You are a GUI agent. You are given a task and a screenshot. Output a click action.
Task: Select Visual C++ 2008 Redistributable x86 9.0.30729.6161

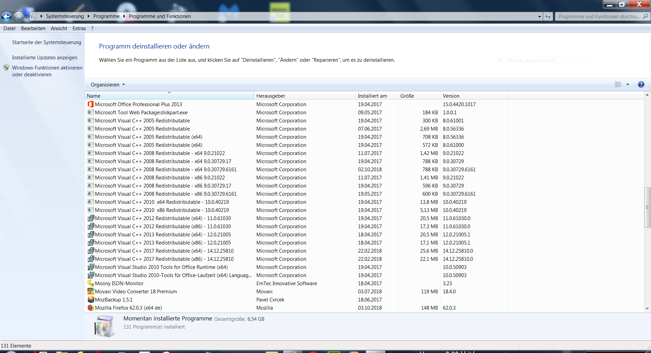(297, 194)
